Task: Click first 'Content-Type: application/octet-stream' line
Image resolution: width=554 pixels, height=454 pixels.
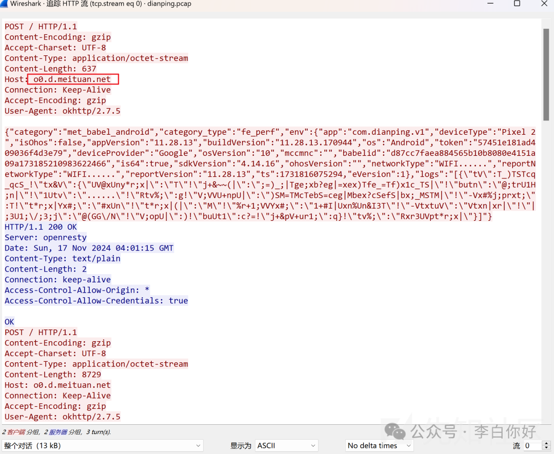Action: coord(96,58)
